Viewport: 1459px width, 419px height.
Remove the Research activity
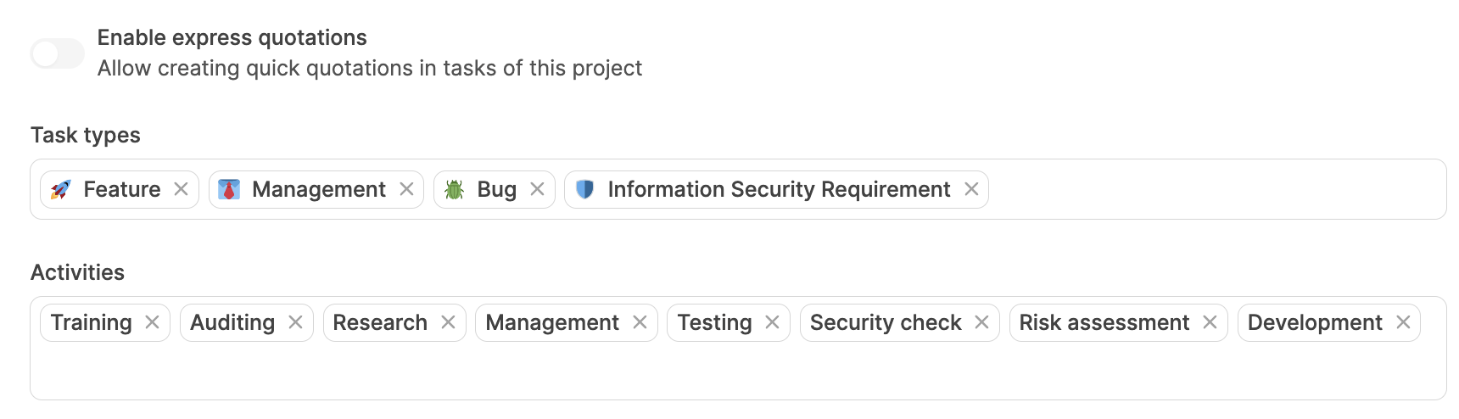pos(448,322)
